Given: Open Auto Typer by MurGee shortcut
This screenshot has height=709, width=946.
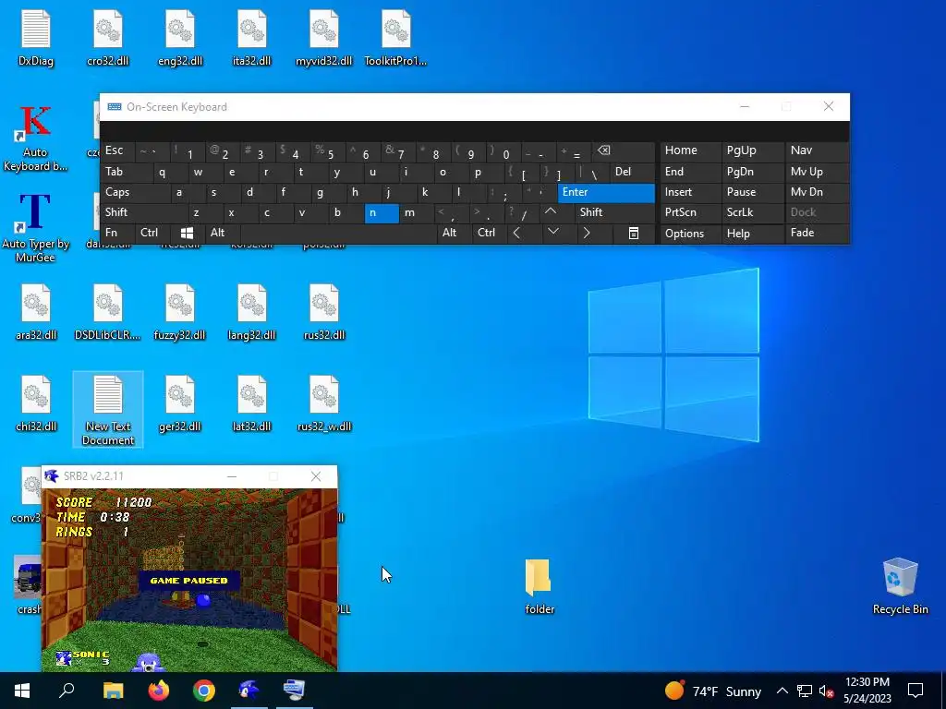Looking at the screenshot, I should pyautogui.click(x=35, y=228).
